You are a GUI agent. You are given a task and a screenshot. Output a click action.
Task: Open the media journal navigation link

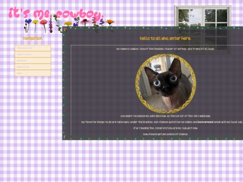33,67
